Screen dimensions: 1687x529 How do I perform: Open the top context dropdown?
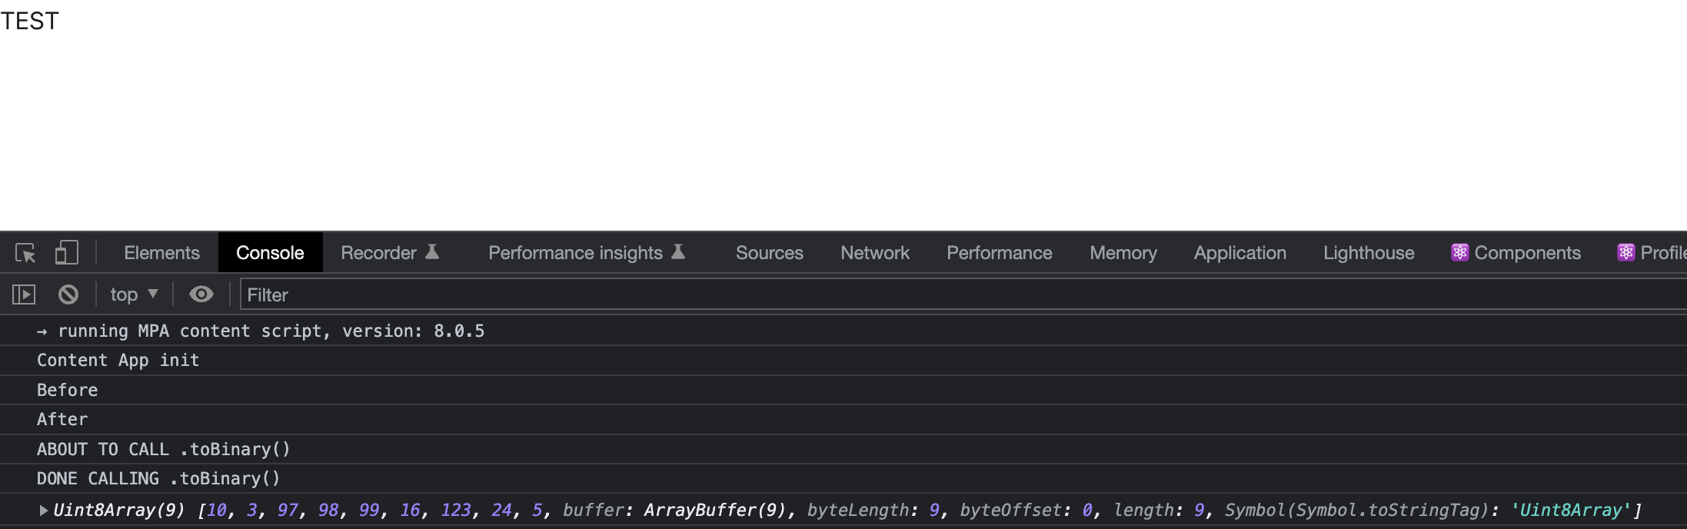pos(135,294)
